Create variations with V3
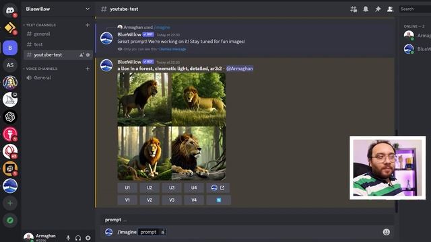This screenshot has height=242, width=431. click(172, 200)
